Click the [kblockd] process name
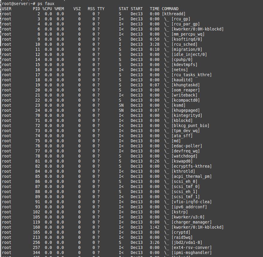The height and width of the screenshot is (257, 263). 182,120
